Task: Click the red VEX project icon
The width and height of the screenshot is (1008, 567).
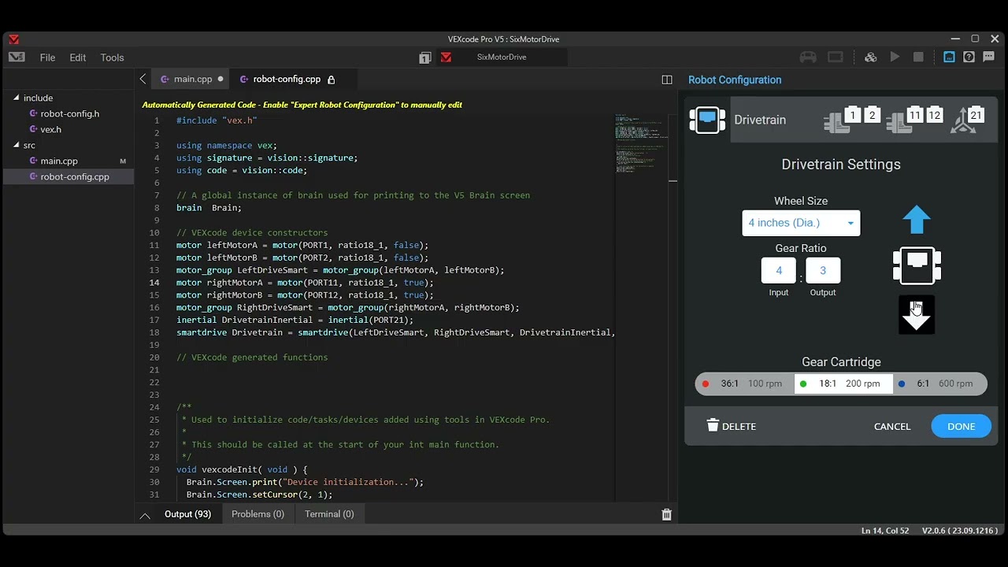Action: tap(446, 57)
